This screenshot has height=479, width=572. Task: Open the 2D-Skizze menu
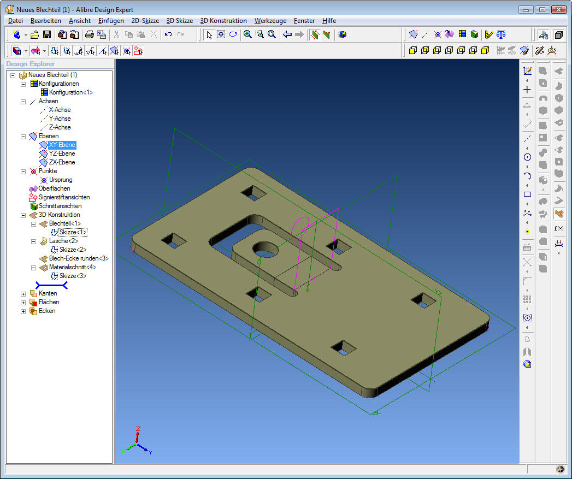[145, 21]
